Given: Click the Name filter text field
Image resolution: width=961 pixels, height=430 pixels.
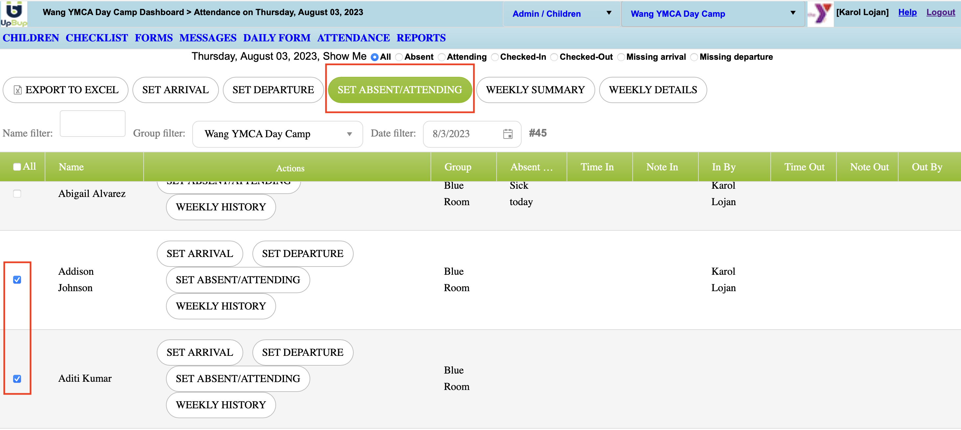Looking at the screenshot, I should point(93,124).
